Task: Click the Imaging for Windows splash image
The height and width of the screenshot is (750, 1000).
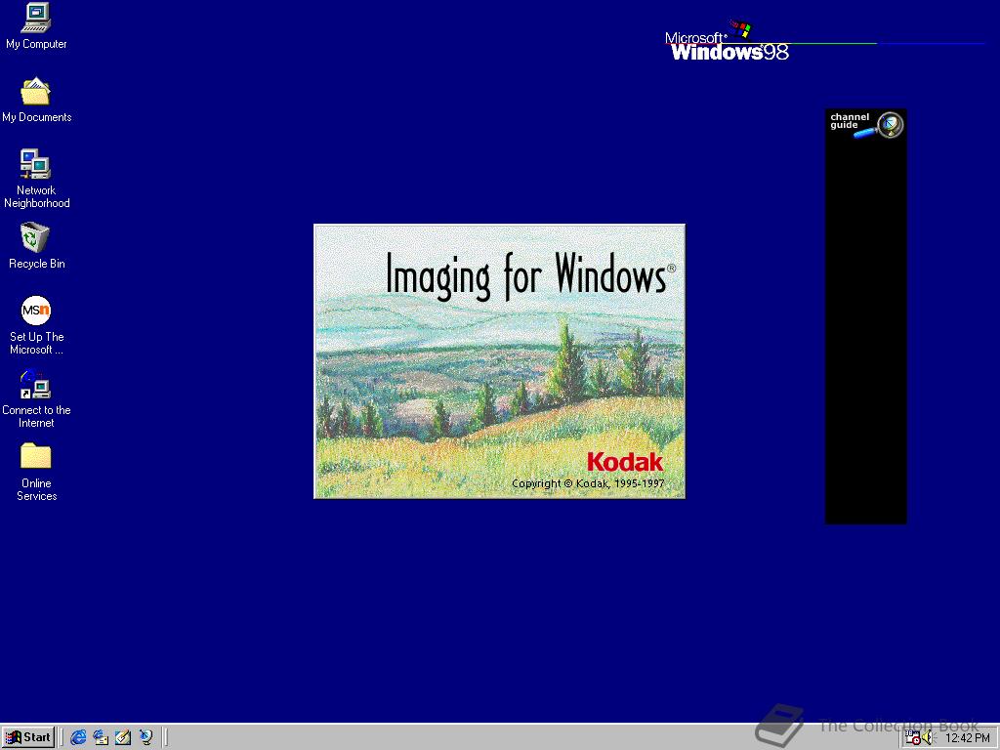Action: (499, 361)
